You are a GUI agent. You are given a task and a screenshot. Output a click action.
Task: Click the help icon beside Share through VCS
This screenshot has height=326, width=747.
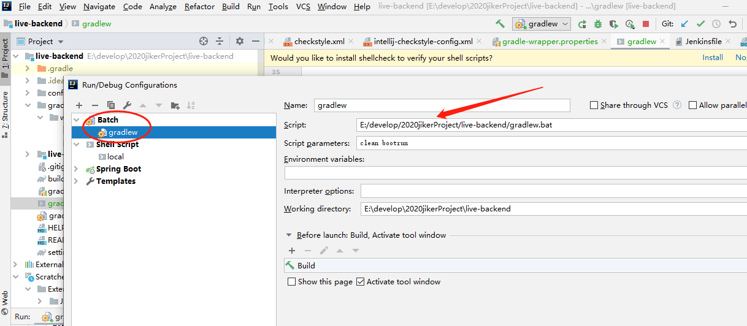(677, 105)
